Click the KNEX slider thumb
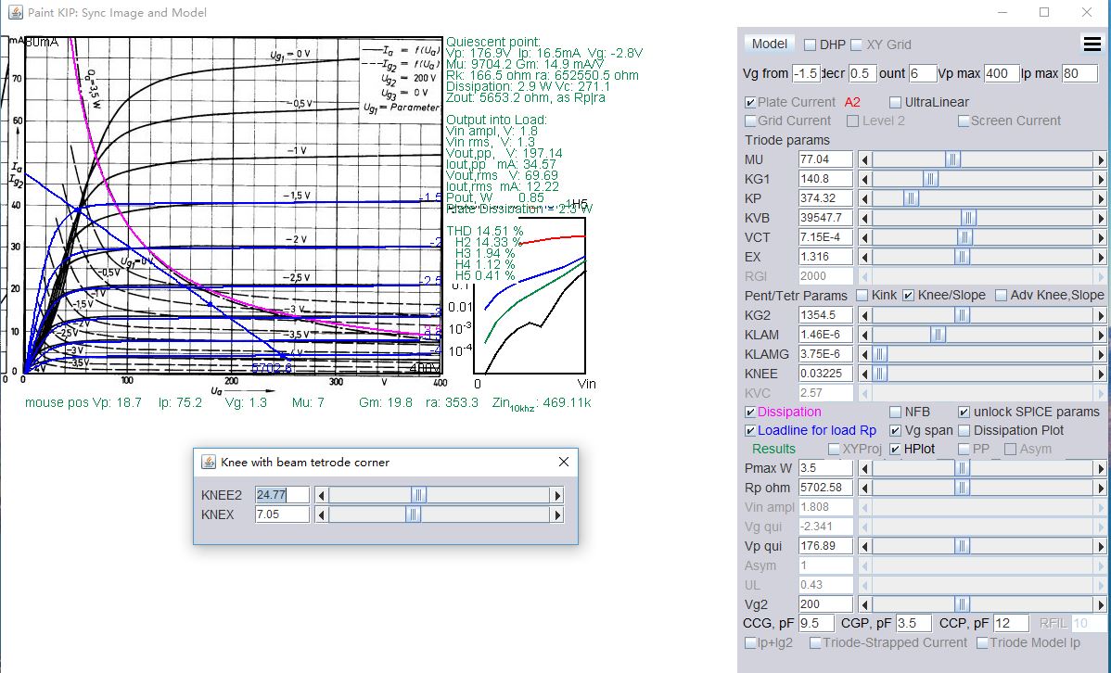This screenshot has width=1111, height=673. [413, 515]
